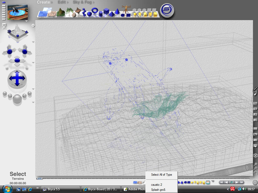The width and height of the screenshot is (258, 193).
Task: Open the Create palette menu
Action: 43,2
